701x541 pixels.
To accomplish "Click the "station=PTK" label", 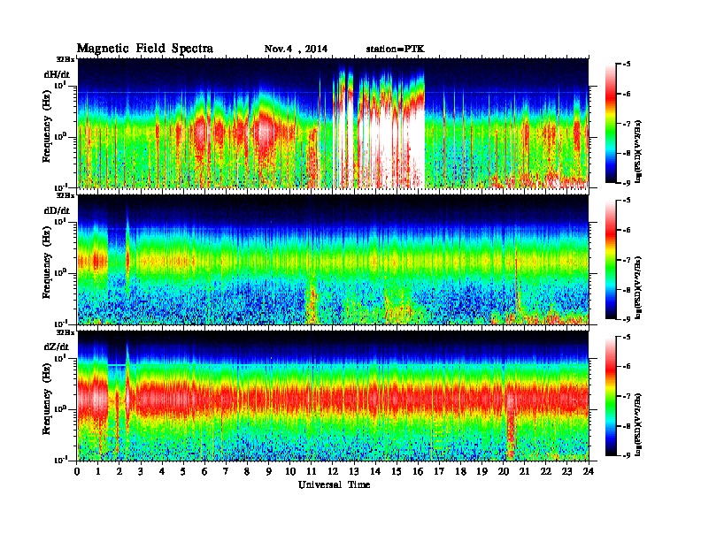I will (x=396, y=49).
